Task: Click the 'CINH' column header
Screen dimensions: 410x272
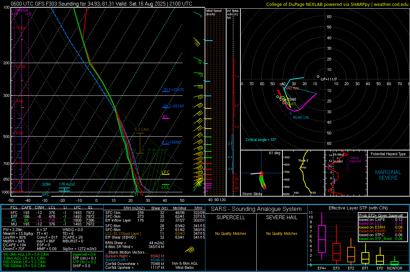Action: tap(40, 207)
